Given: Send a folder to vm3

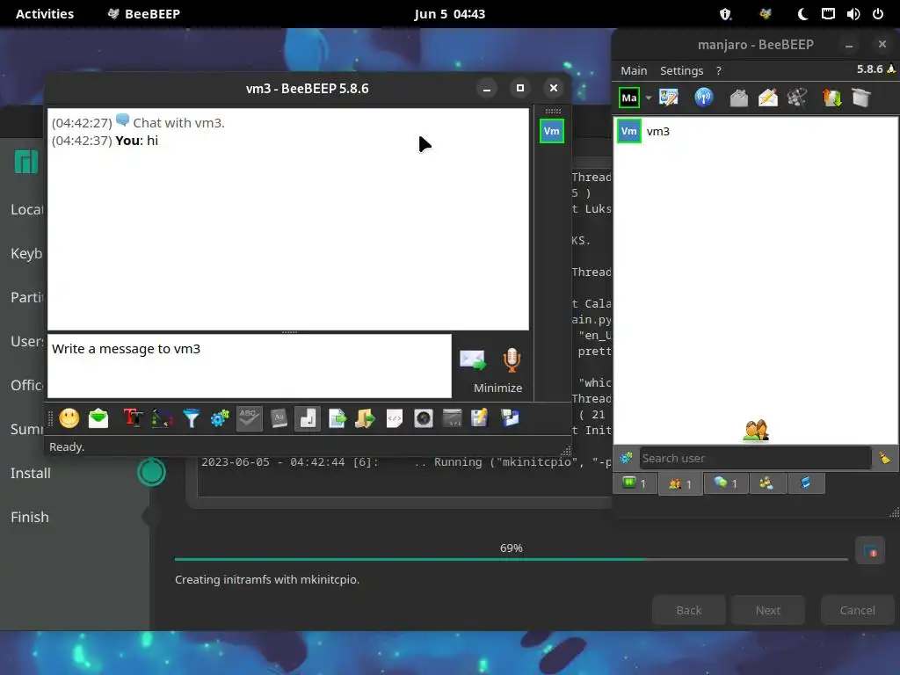Looking at the screenshot, I should [x=365, y=418].
